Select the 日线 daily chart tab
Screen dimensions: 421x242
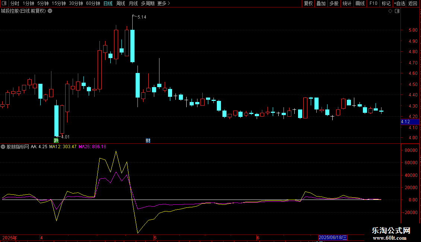[108, 3]
